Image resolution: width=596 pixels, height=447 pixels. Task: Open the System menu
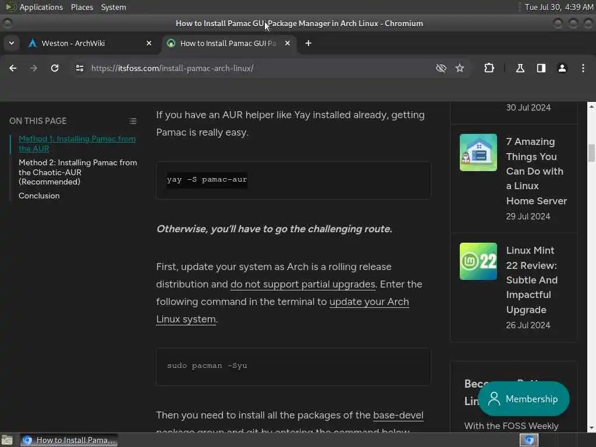[x=113, y=7]
